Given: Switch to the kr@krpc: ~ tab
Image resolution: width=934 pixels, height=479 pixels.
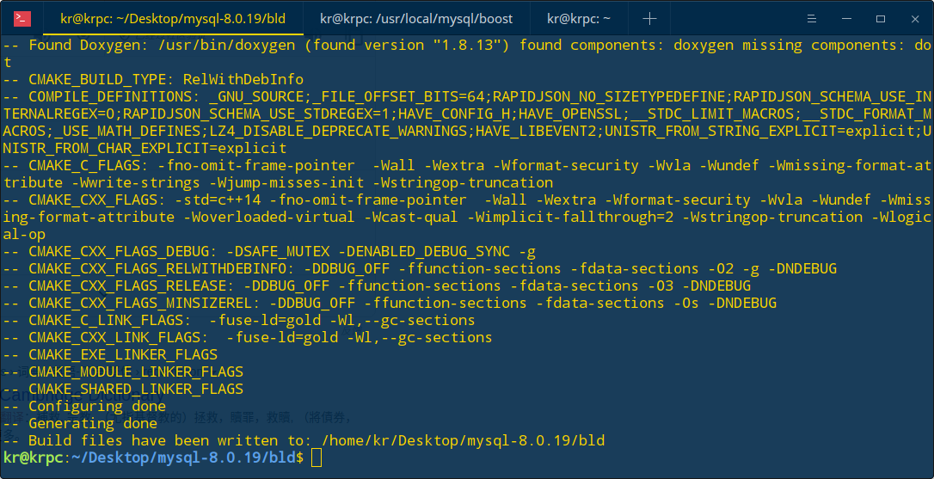Looking at the screenshot, I should coord(579,19).
